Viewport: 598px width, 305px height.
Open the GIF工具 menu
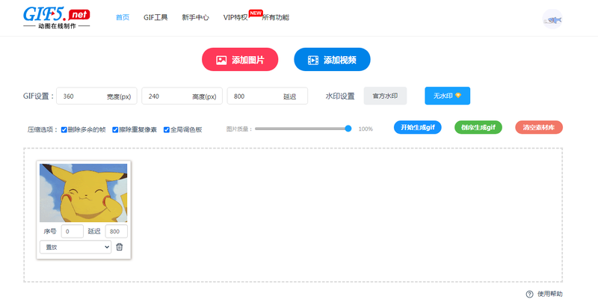coord(155,17)
